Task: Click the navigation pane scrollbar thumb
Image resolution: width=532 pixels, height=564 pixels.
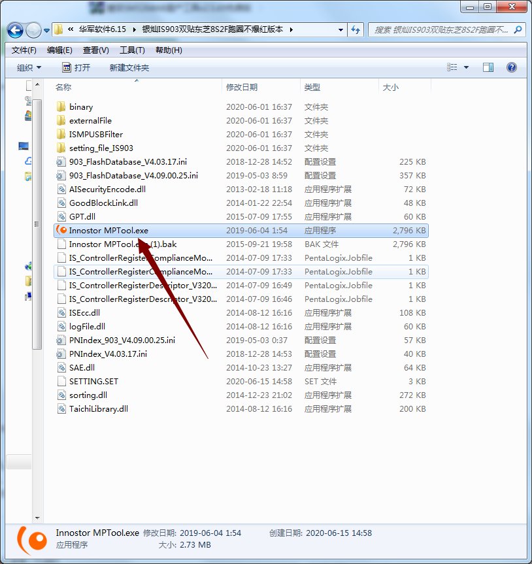Action: [37, 224]
